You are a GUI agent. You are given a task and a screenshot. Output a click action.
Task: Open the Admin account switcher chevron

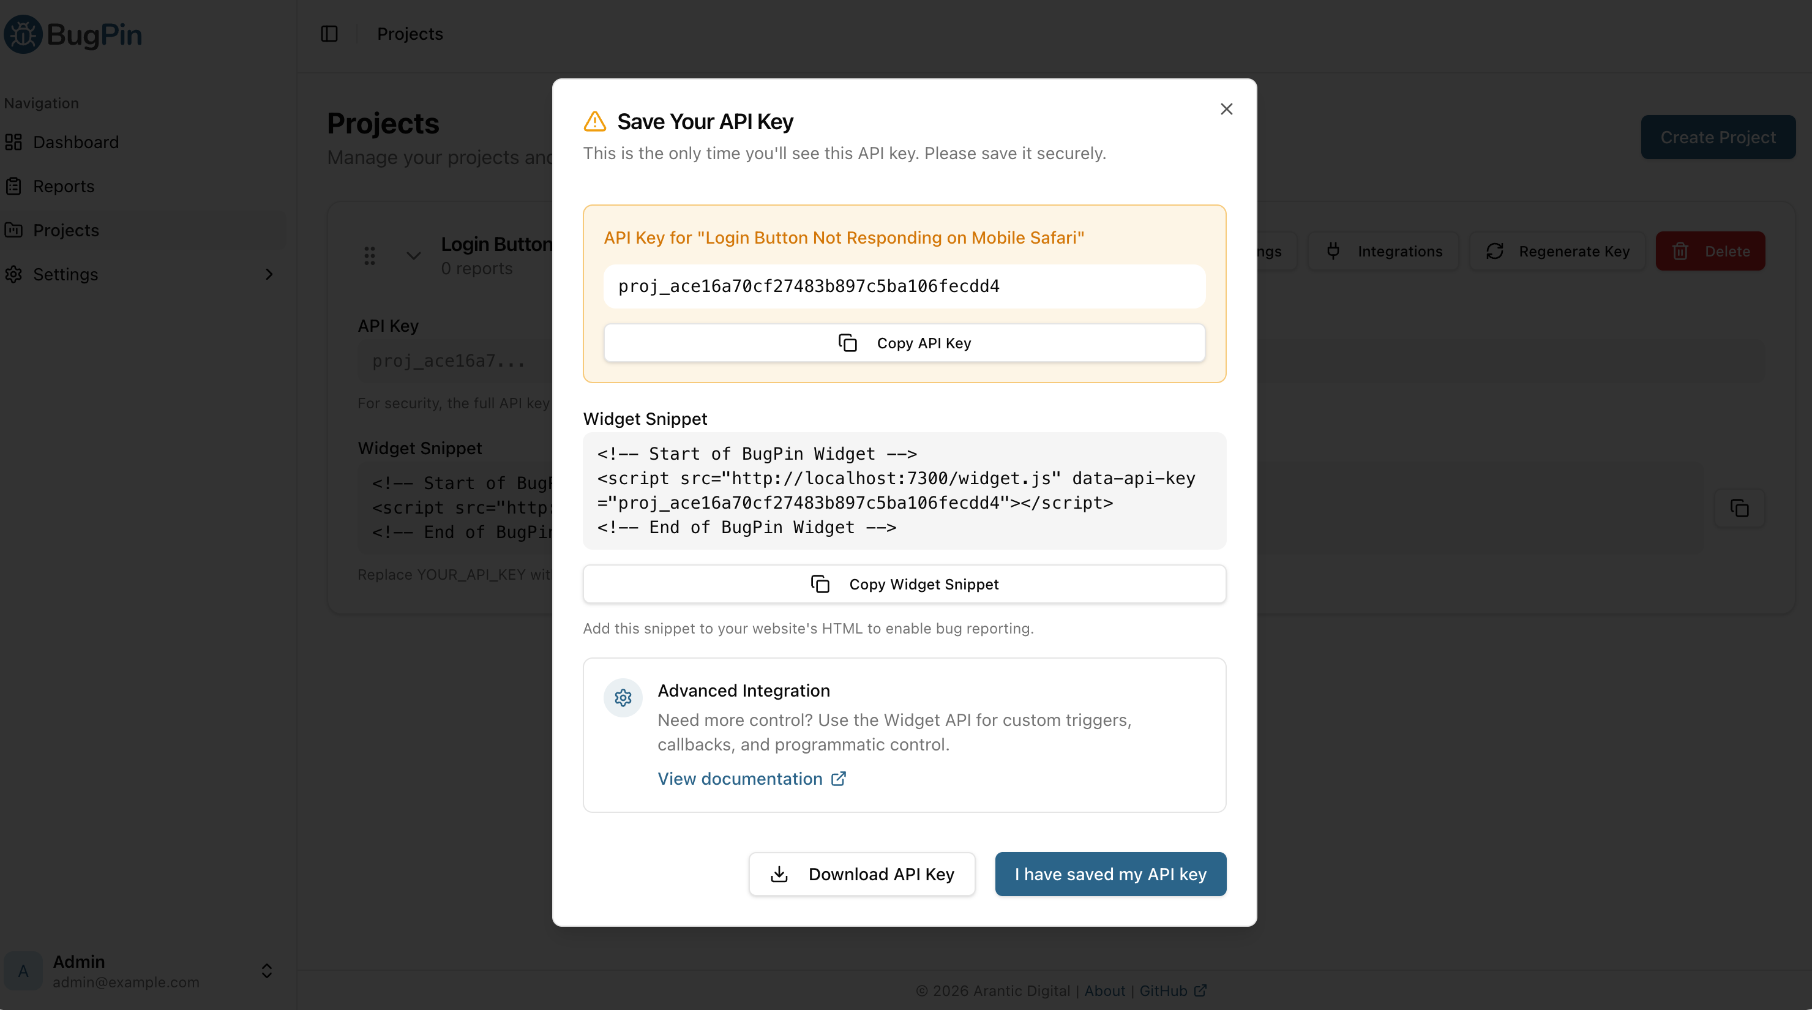(x=266, y=971)
